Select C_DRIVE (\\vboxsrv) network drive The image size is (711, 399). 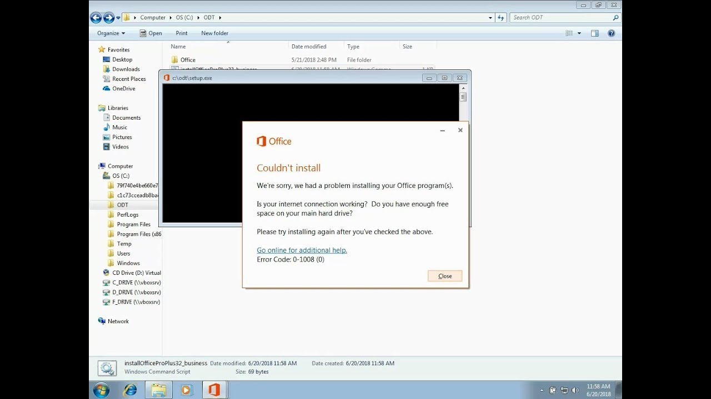(x=132, y=283)
